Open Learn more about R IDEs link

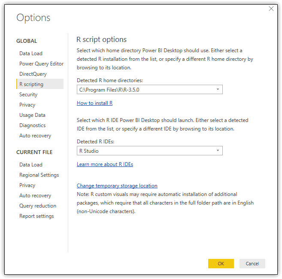[105, 164]
